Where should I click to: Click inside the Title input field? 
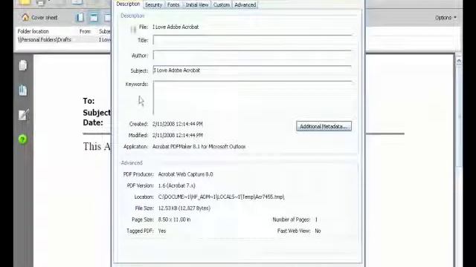(253, 40)
